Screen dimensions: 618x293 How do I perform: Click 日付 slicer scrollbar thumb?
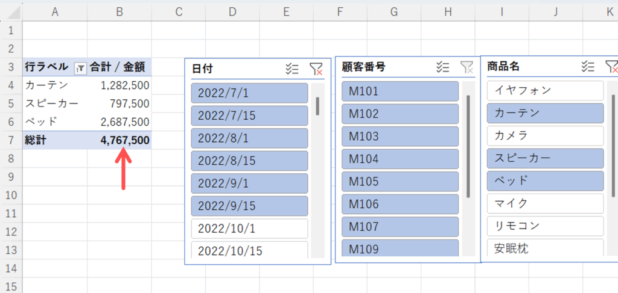(317, 106)
